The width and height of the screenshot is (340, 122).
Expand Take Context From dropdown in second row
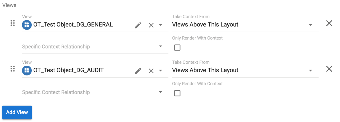[x=310, y=71]
